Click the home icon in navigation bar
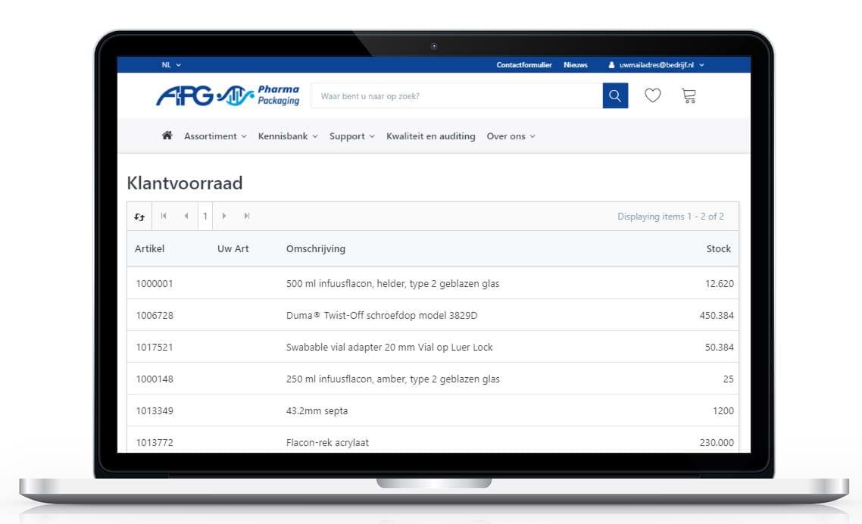862x524 pixels. (167, 136)
